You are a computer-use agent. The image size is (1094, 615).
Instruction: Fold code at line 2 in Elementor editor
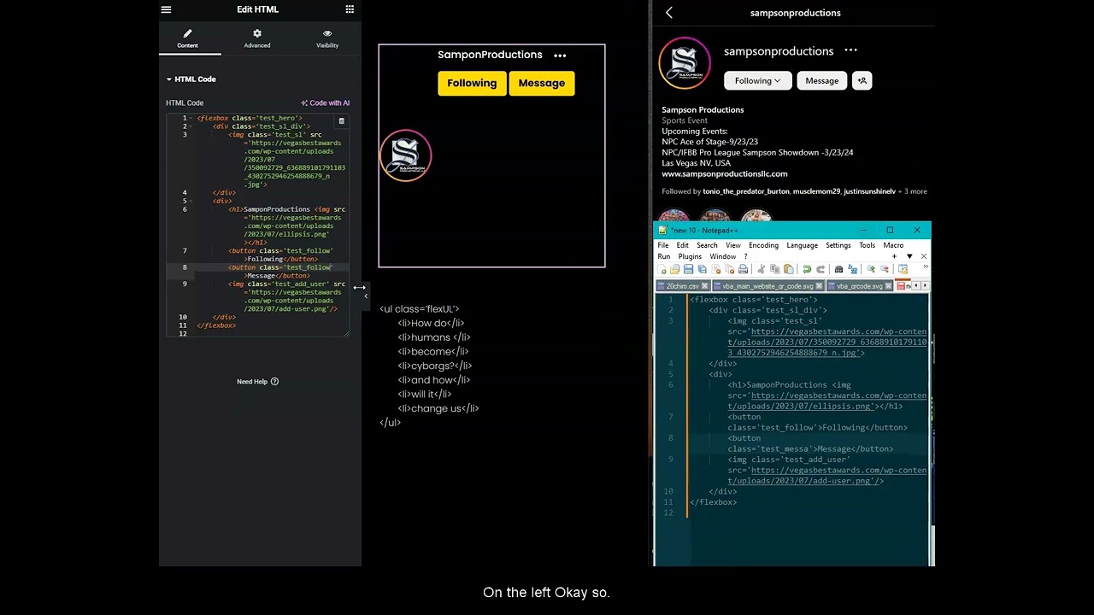point(191,126)
